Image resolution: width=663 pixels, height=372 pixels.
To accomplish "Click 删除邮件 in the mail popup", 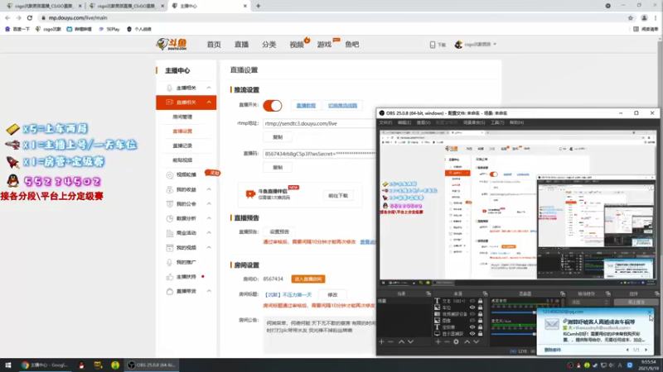I will 552,350.
